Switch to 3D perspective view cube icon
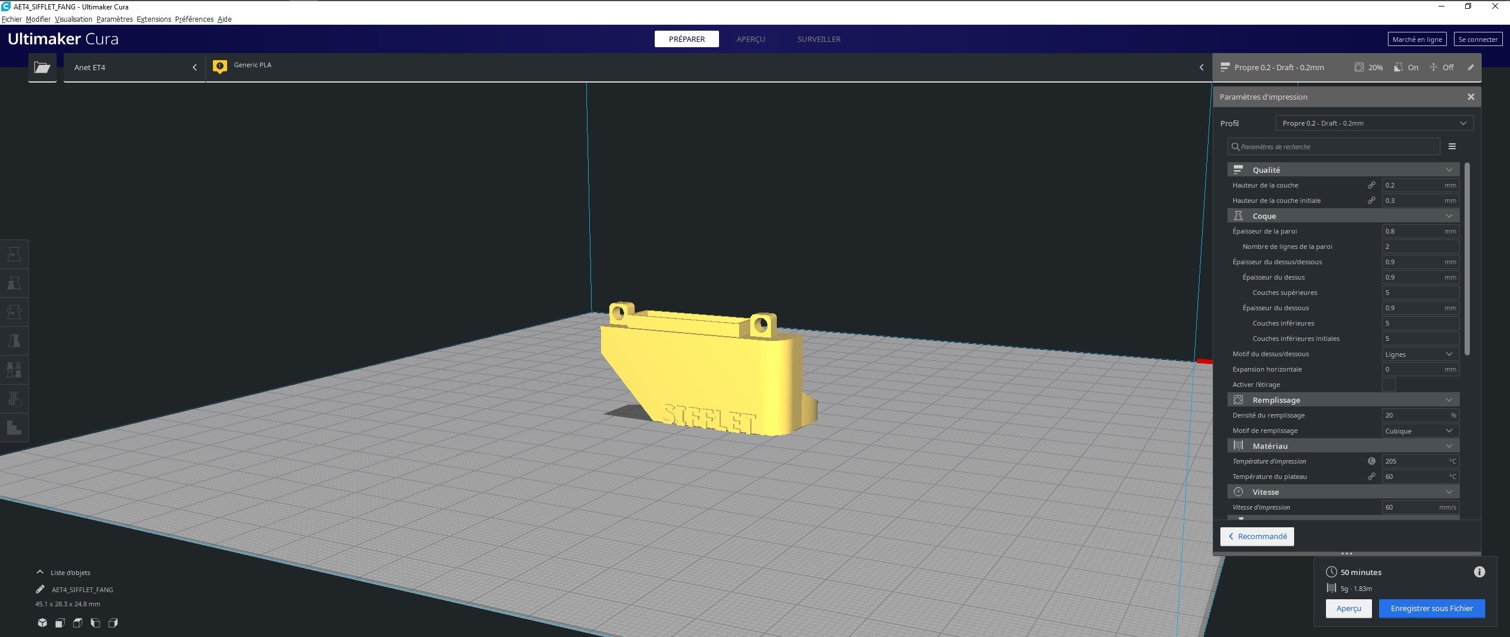 [x=42, y=623]
